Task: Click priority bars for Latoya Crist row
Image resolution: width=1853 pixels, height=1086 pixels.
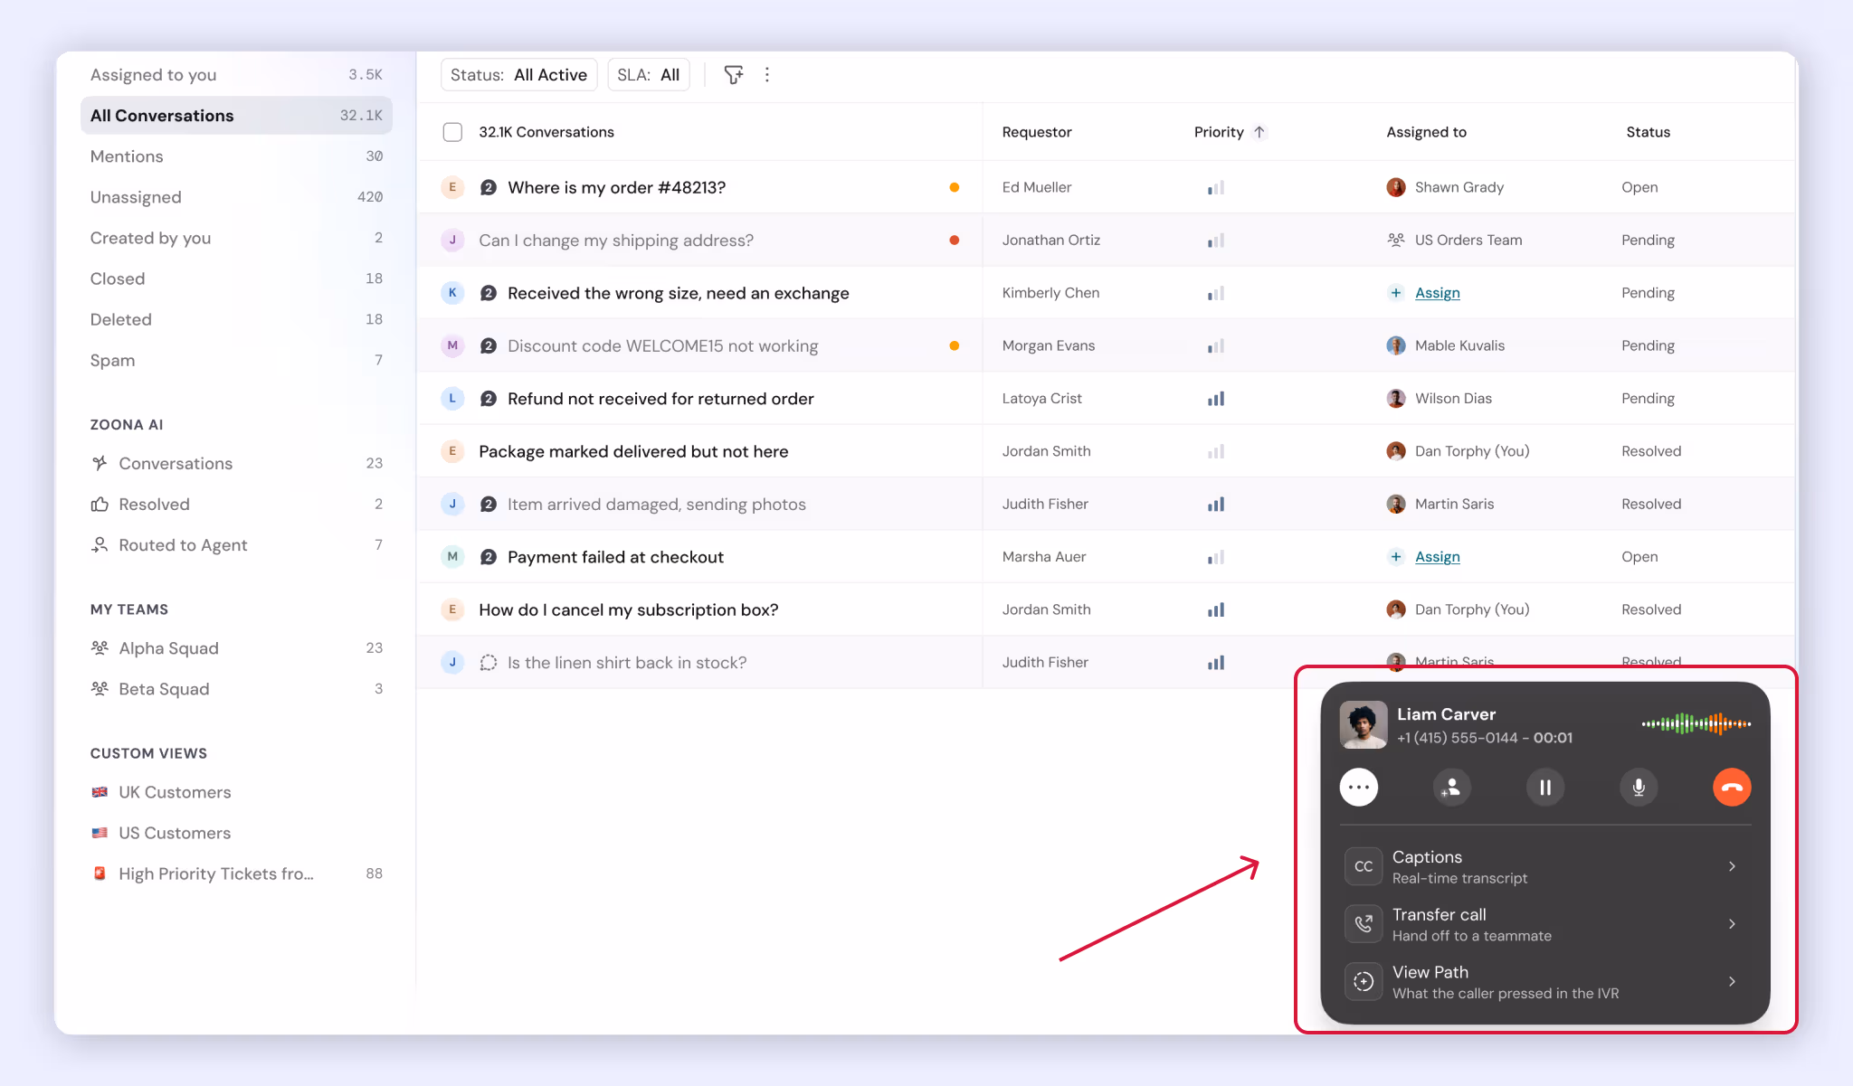Action: coord(1216,399)
